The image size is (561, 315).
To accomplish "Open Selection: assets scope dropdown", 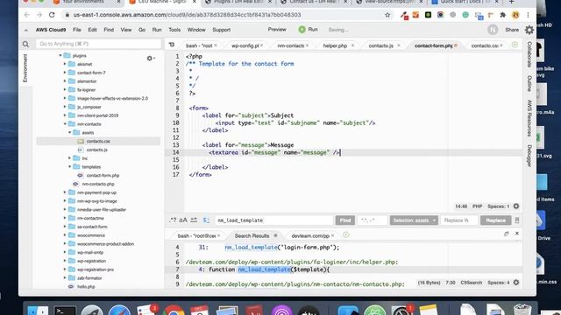I will pyautogui.click(x=414, y=220).
